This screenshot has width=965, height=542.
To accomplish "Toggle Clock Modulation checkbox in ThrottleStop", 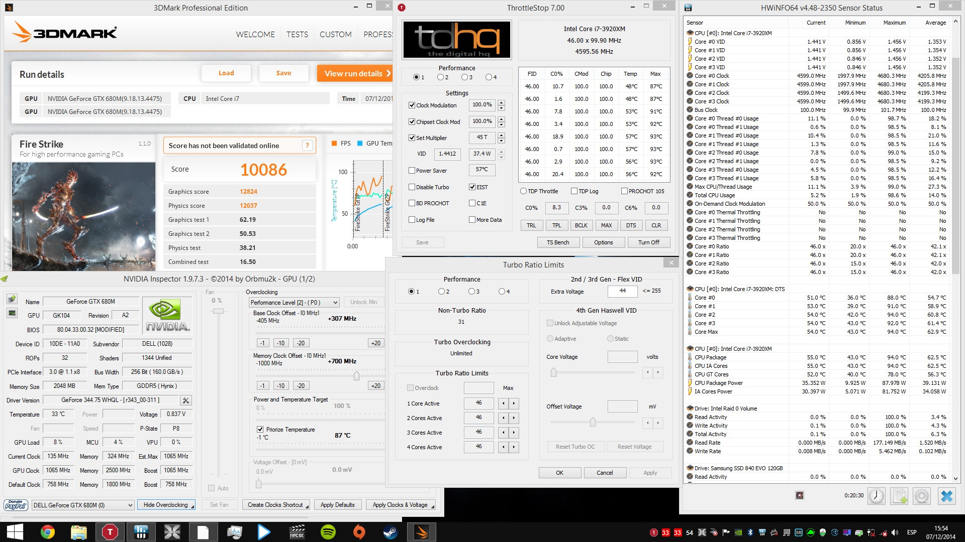I will (412, 105).
